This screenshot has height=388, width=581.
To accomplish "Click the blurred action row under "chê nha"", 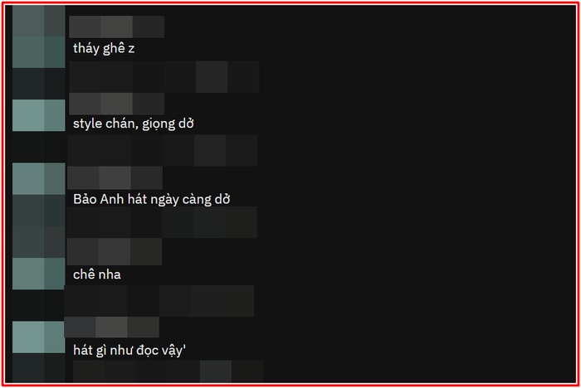I will (159, 301).
